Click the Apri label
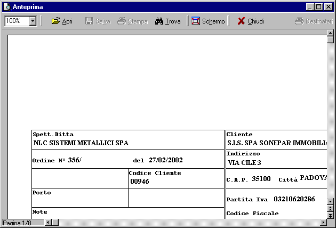336x228 pixels. (67, 21)
